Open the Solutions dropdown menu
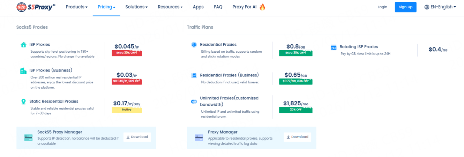This screenshot has height=157, width=464. 136,7
